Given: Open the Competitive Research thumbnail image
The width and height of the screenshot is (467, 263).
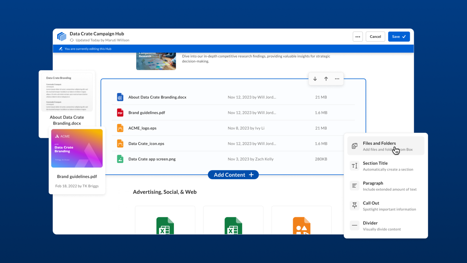Looking at the screenshot, I should pyautogui.click(x=156, y=61).
